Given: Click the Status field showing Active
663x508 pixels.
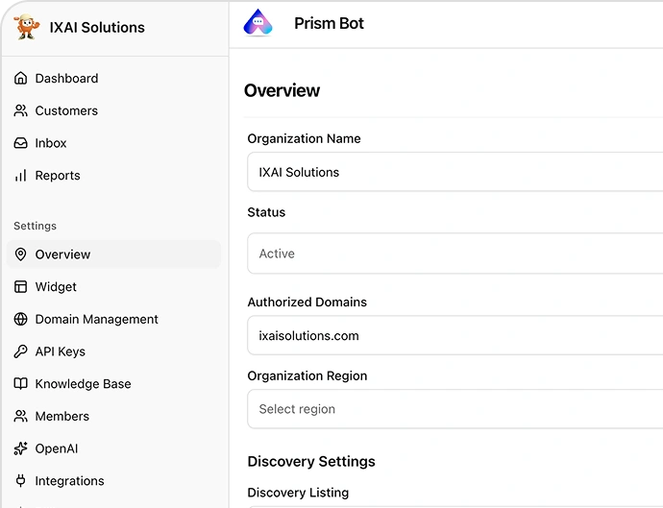Looking at the screenshot, I should (x=454, y=254).
